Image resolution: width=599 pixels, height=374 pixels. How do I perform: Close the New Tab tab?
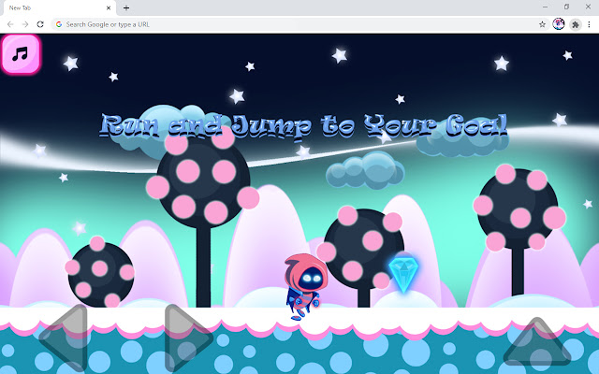[109, 7]
